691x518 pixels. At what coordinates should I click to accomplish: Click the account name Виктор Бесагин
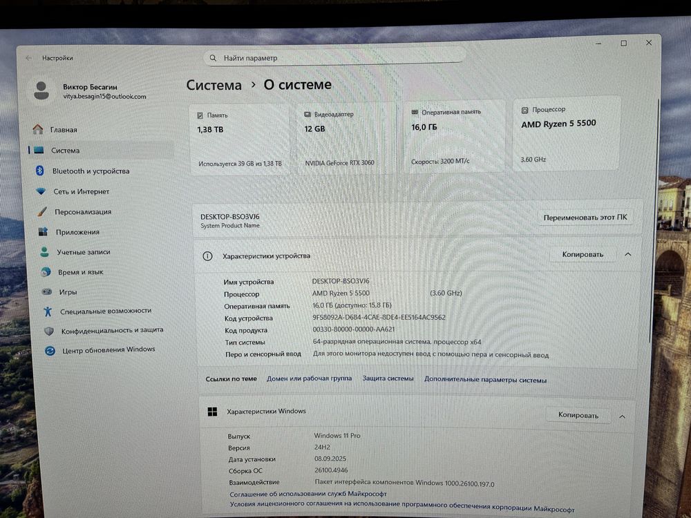pos(90,87)
